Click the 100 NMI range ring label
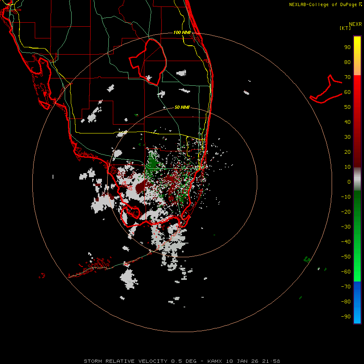The height and width of the screenshot is (364, 364). tap(182, 32)
